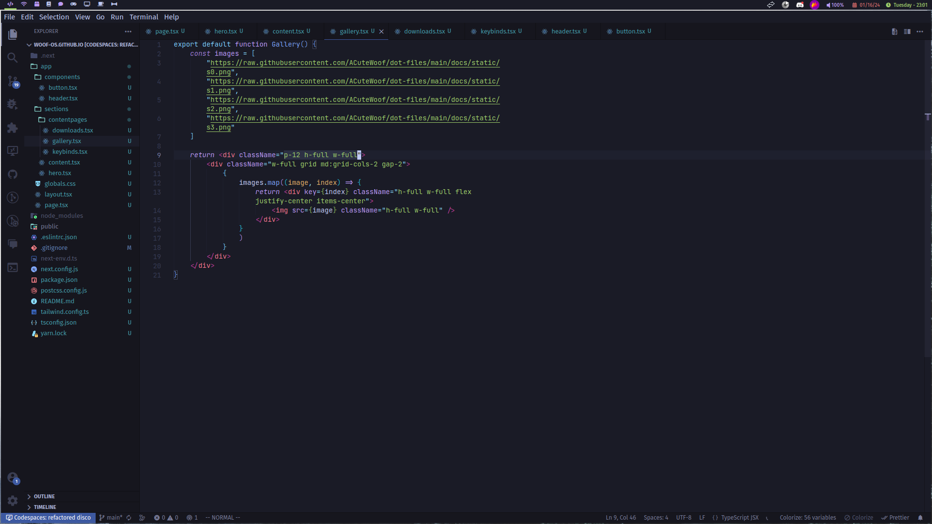
Task: Toggle Prettier formatter status item
Action: pyautogui.click(x=895, y=518)
